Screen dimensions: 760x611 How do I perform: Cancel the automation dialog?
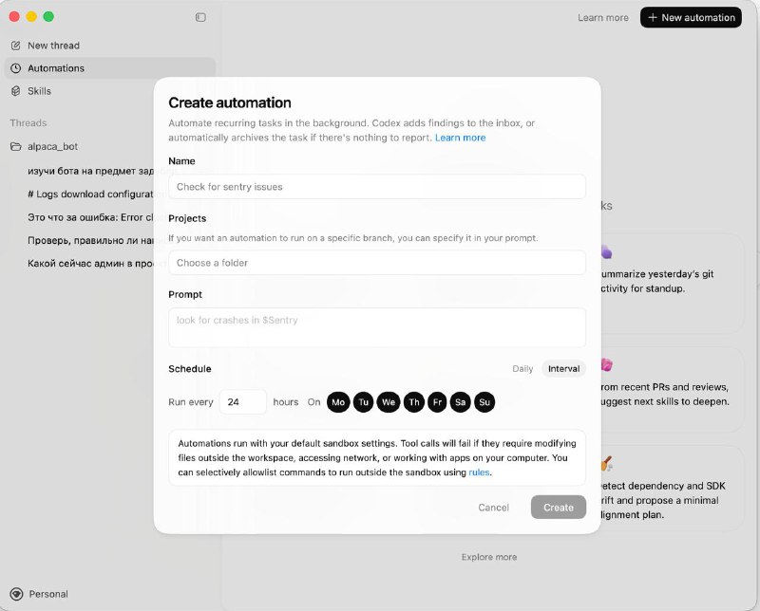coord(493,508)
